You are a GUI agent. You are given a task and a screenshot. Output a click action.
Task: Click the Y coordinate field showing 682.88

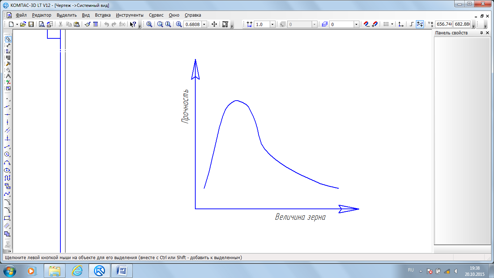pyautogui.click(x=462, y=24)
